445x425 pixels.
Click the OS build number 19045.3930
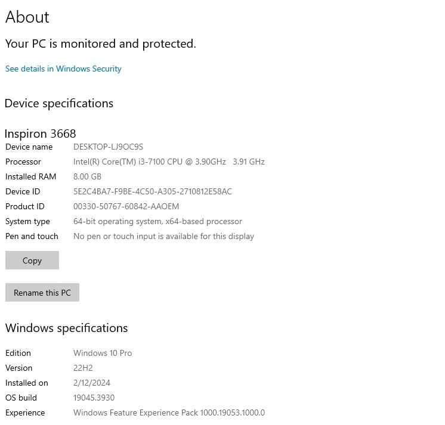coord(94,398)
